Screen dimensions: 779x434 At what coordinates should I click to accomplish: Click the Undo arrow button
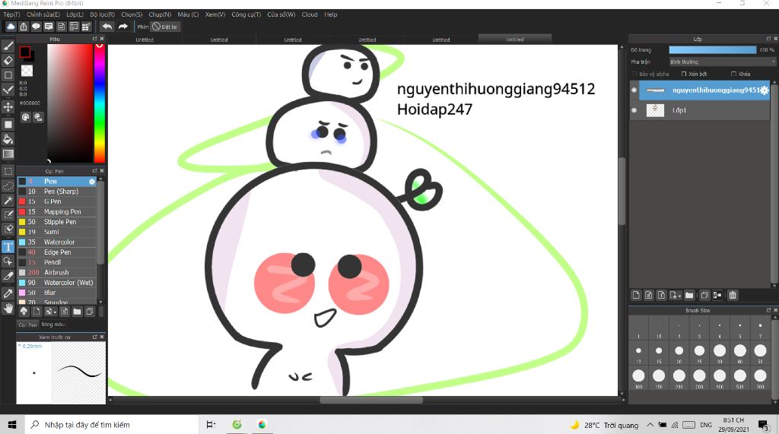pos(107,27)
